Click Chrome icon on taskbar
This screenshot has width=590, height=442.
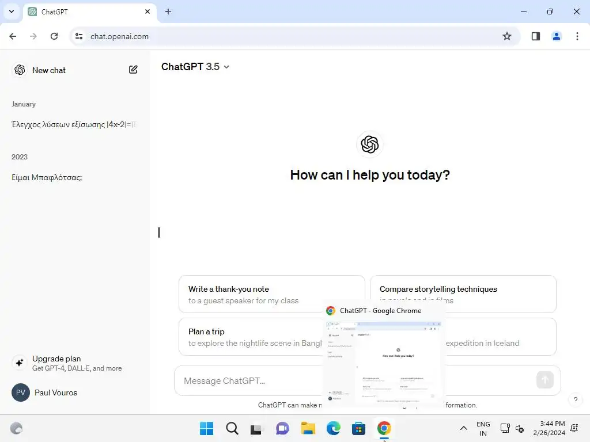(x=384, y=428)
